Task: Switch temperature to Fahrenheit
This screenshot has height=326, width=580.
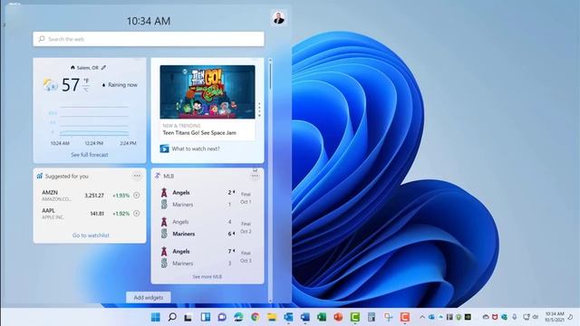Action: click(x=86, y=81)
